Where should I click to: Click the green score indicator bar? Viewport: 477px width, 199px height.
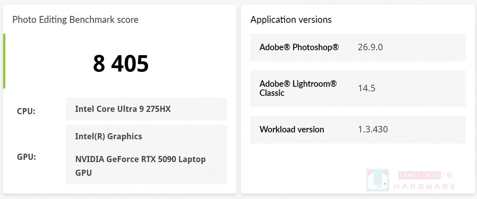pos(4,61)
